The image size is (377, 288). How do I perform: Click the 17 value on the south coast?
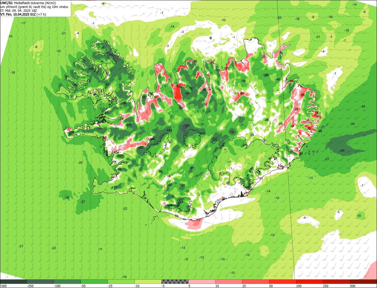[x=198, y=220]
